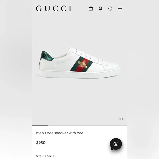
Task: Click the Size label text
Action: pyautogui.click(x=39, y=156)
